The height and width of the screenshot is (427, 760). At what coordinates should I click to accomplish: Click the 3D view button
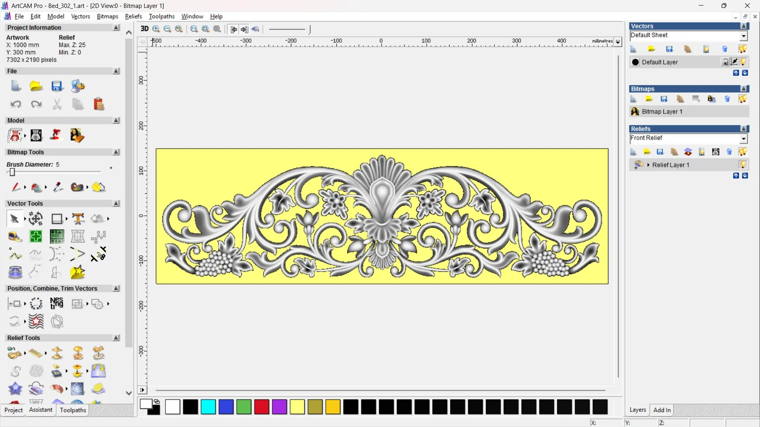pos(144,29)
